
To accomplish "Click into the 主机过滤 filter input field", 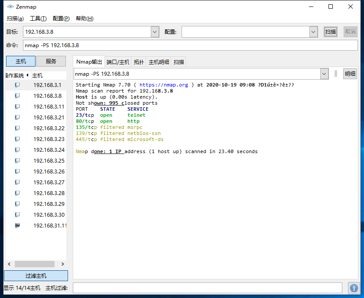I will 208,288.
